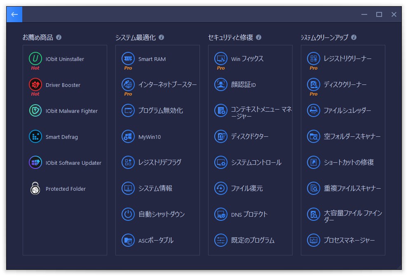Open 顔認証ID icon
Screen dimensions: 408x276
(220, 84)
